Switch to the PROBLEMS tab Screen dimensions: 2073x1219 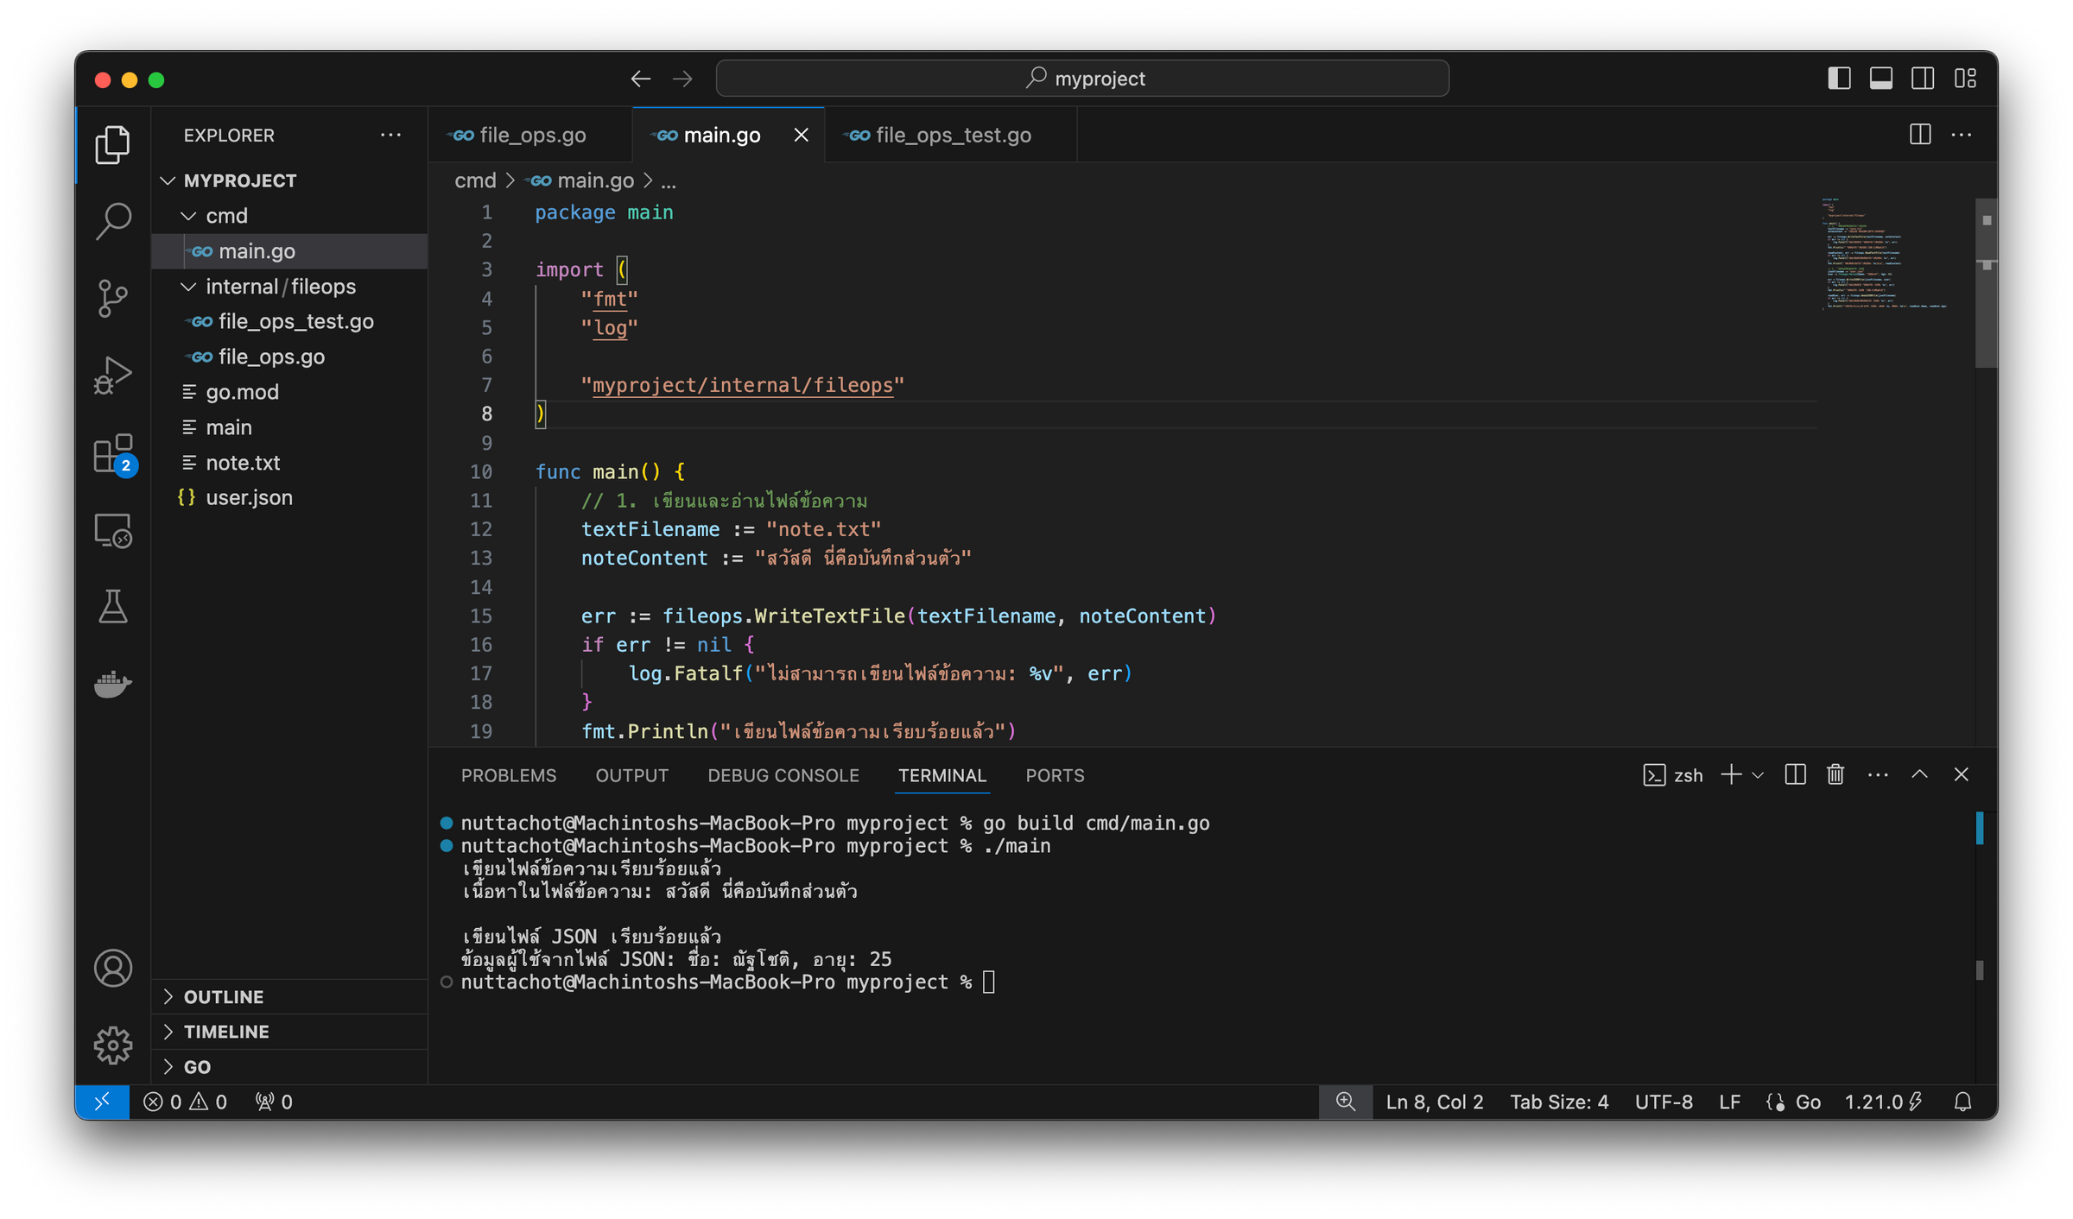(509, 775)
